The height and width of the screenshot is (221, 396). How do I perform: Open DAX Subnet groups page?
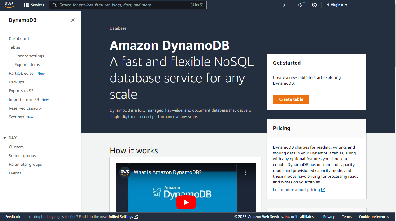tap(22, 156)
